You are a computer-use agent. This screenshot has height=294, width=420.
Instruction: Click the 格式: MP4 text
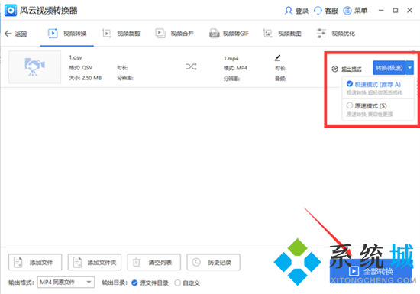tap(235, 68)
